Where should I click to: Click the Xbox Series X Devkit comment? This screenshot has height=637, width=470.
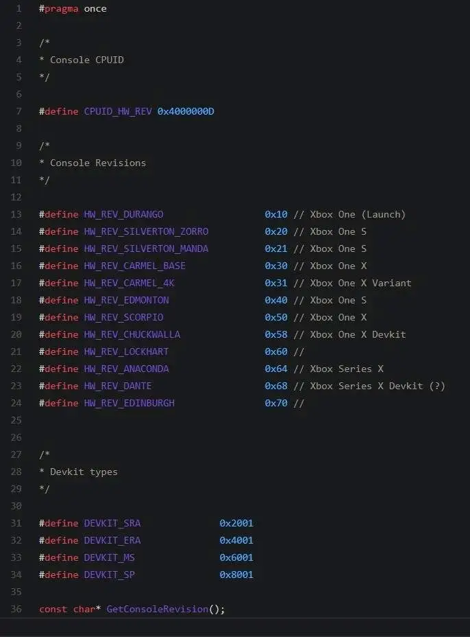[x=369, y=386]
